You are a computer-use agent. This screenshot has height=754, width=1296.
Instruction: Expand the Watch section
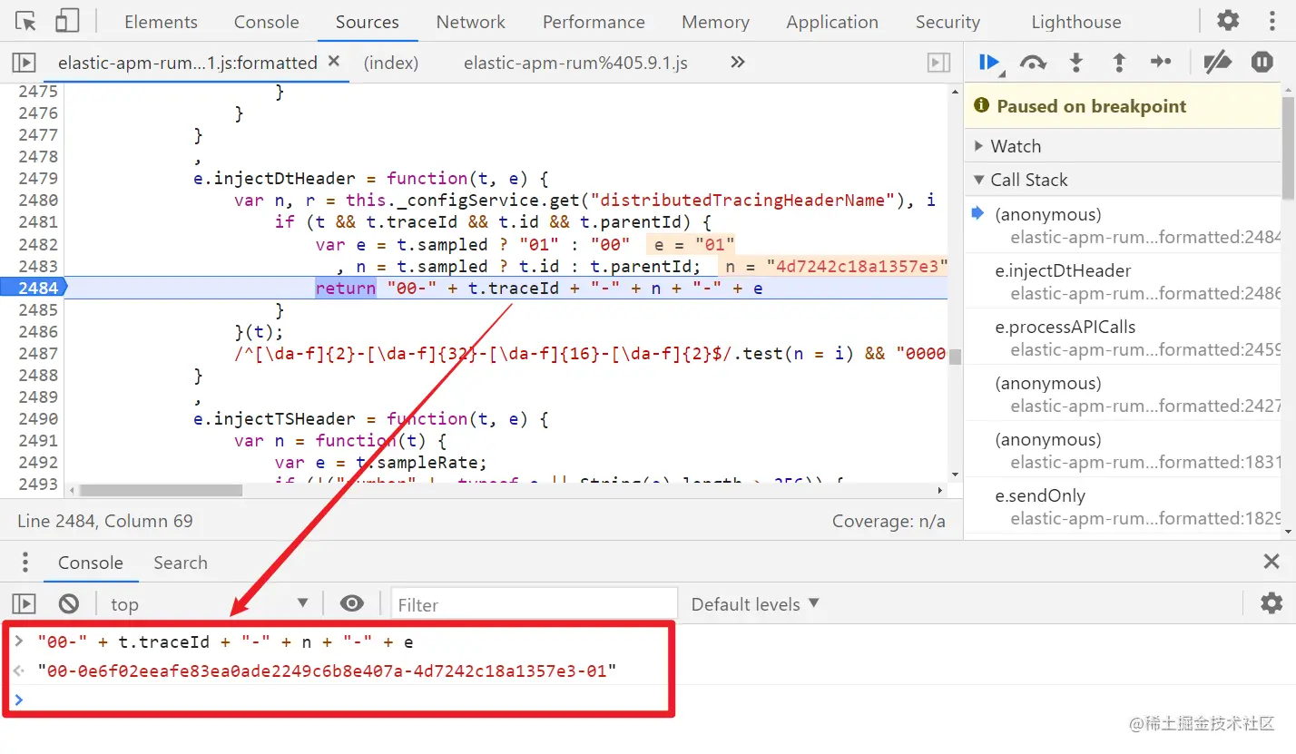click(x=1124, y=146)
